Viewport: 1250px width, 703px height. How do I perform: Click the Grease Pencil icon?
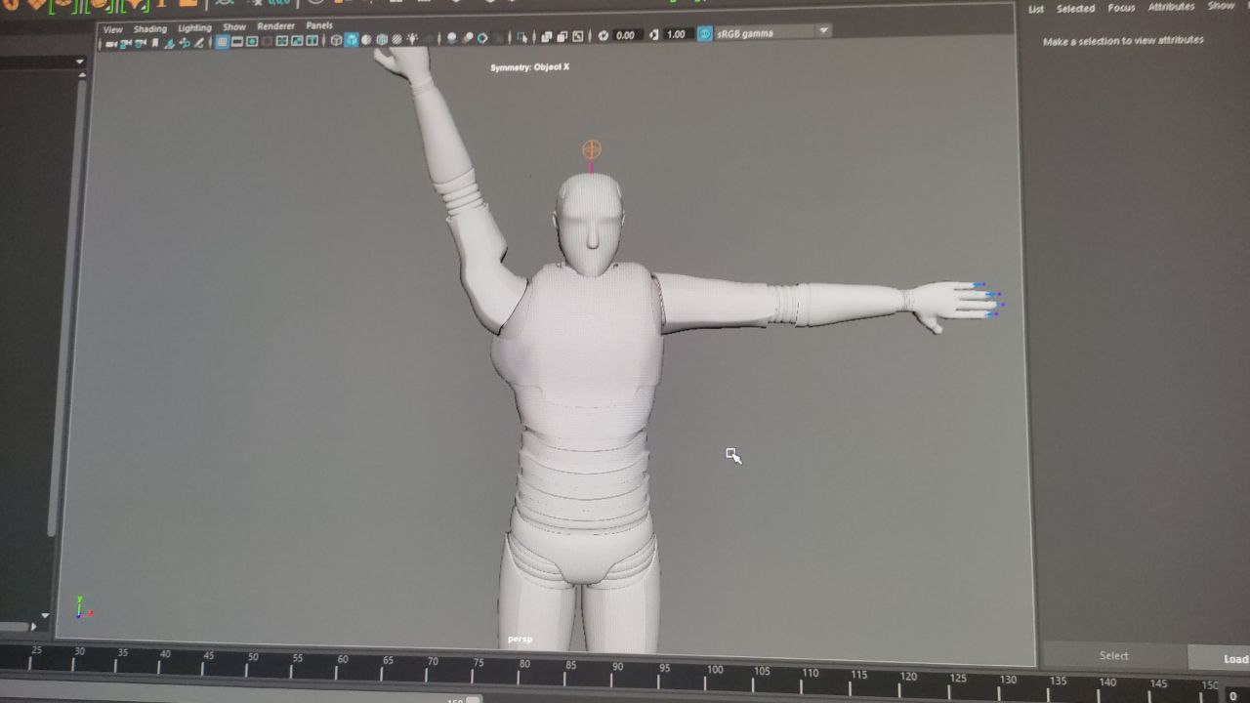[199, 43]
